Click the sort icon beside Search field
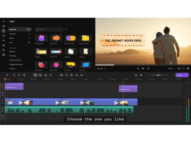191x143 pixels. [x=66, y=29]
